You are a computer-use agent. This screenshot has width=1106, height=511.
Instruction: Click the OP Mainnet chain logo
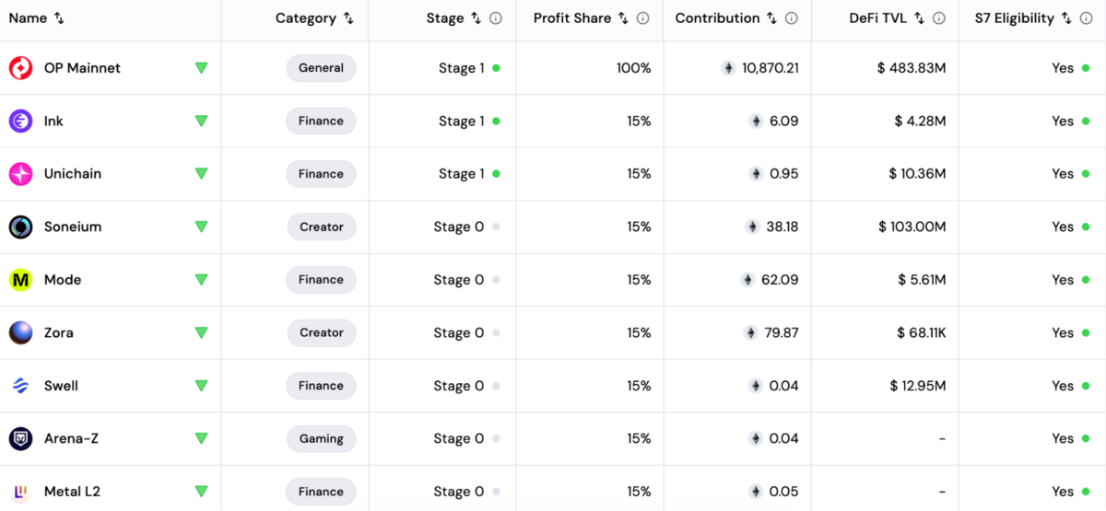pos(20,68)
